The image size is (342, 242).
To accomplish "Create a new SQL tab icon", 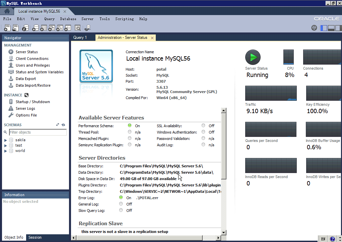I will point(7,28).
